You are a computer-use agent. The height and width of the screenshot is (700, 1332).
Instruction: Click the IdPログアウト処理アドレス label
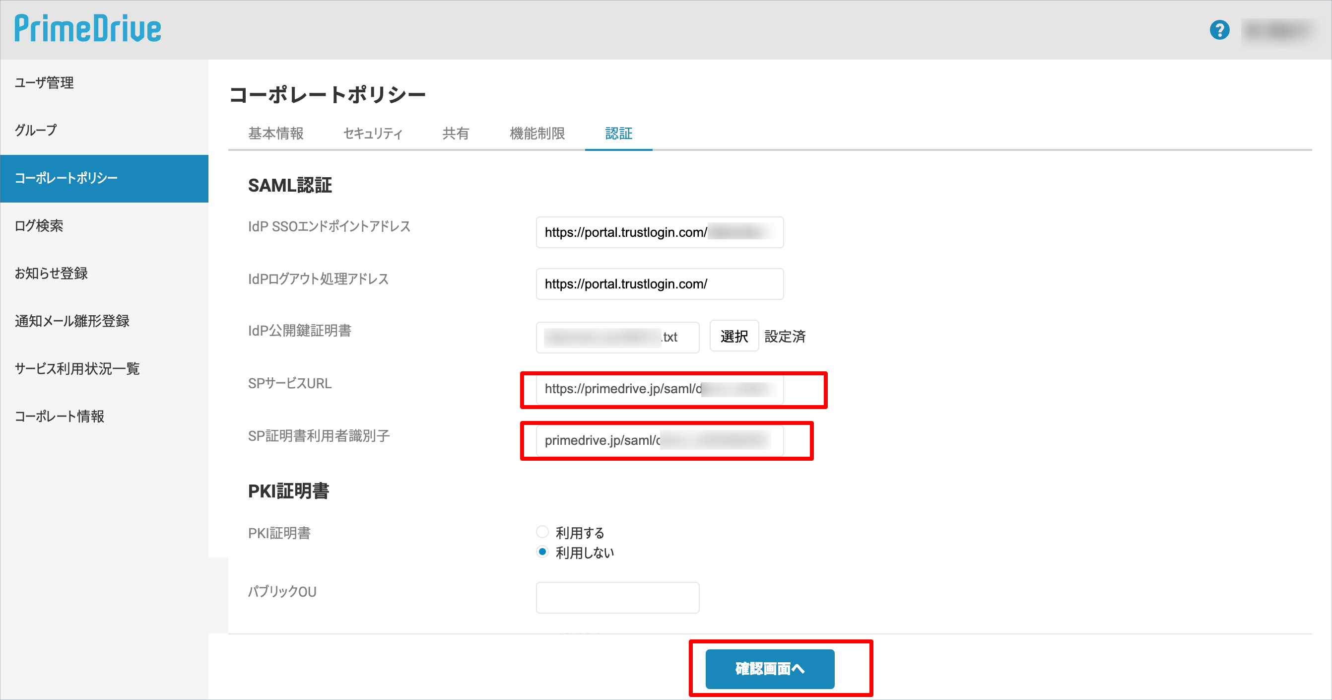point(318,279)
